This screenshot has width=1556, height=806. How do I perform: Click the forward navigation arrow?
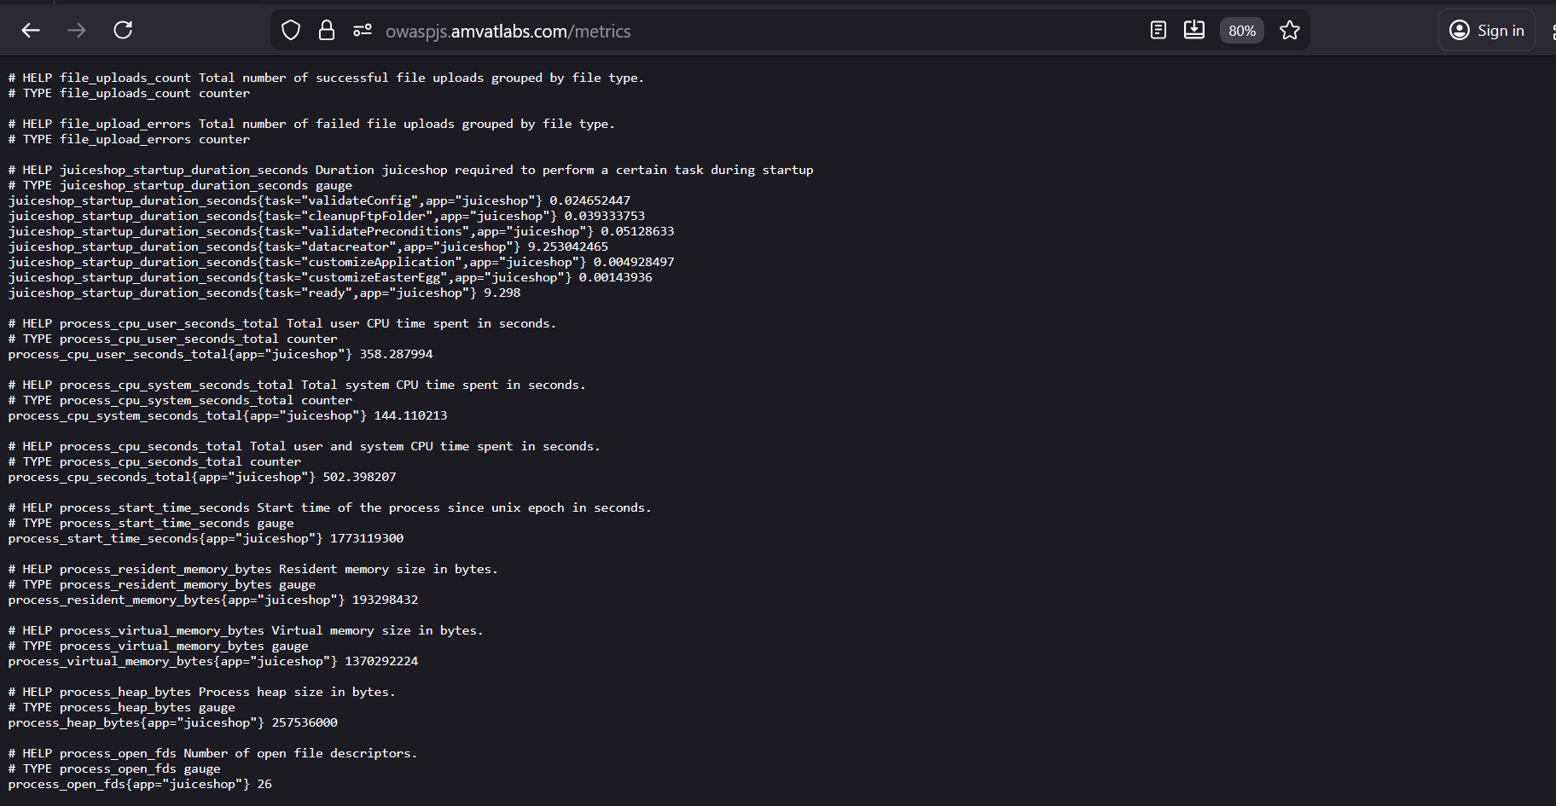(x=77, y=31)
